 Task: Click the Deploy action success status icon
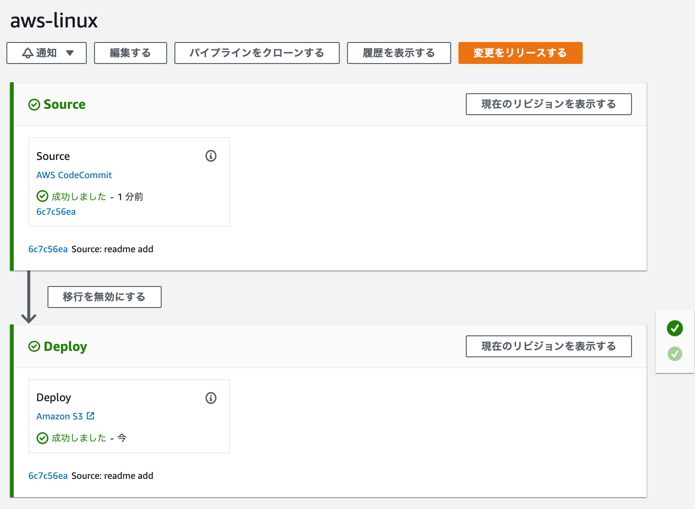point(42,438)
